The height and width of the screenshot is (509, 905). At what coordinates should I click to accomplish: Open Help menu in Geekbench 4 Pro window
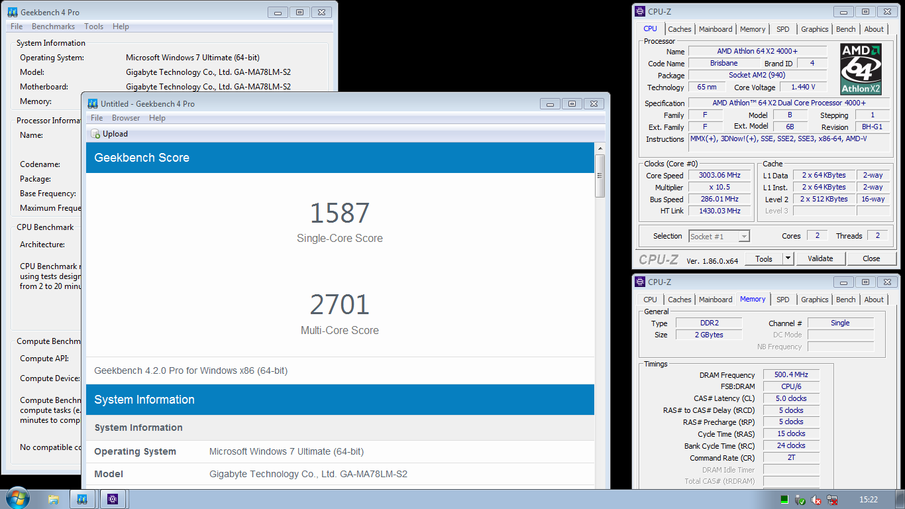[x=121, y=27]
